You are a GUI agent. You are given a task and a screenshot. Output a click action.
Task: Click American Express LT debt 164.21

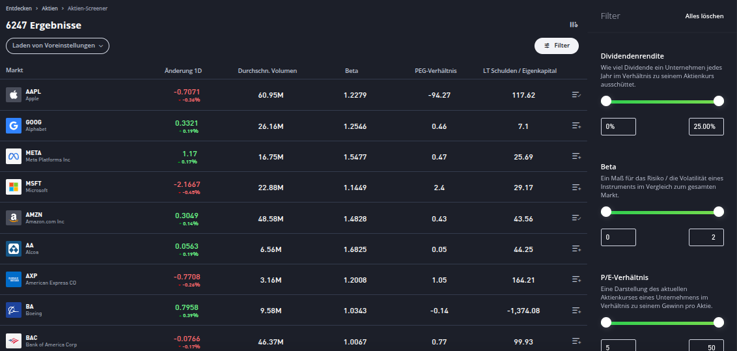(523, 280)
